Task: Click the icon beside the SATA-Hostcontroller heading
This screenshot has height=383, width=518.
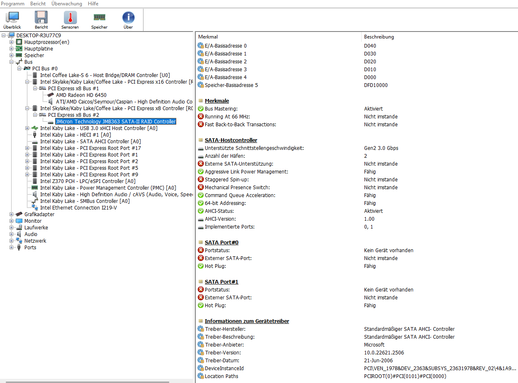Action: click(201, 140)
